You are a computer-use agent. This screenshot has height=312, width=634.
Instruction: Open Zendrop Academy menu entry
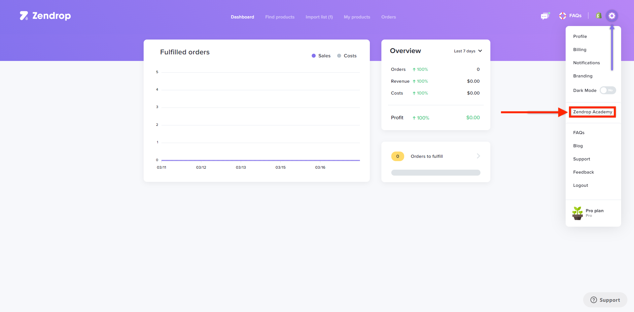pos(592,112)
